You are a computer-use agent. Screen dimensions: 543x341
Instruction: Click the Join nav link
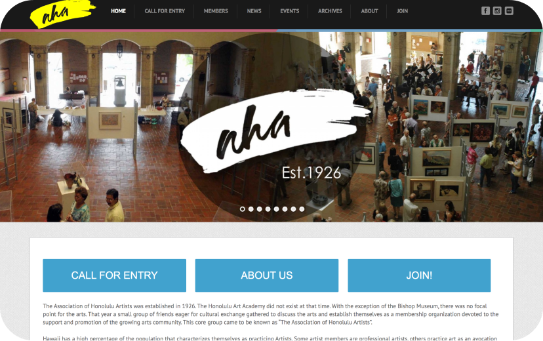pyautogui.click(x=403, y=11)
